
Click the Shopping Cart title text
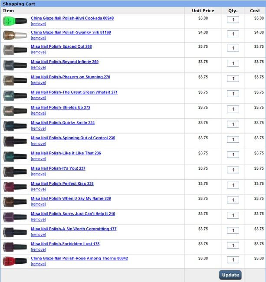pyautogui.click(x=19, y=4)
